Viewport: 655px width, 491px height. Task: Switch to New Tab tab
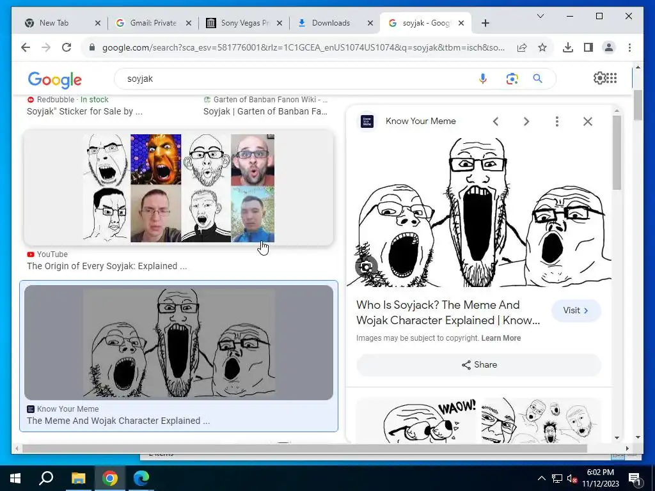click(53, 23)
